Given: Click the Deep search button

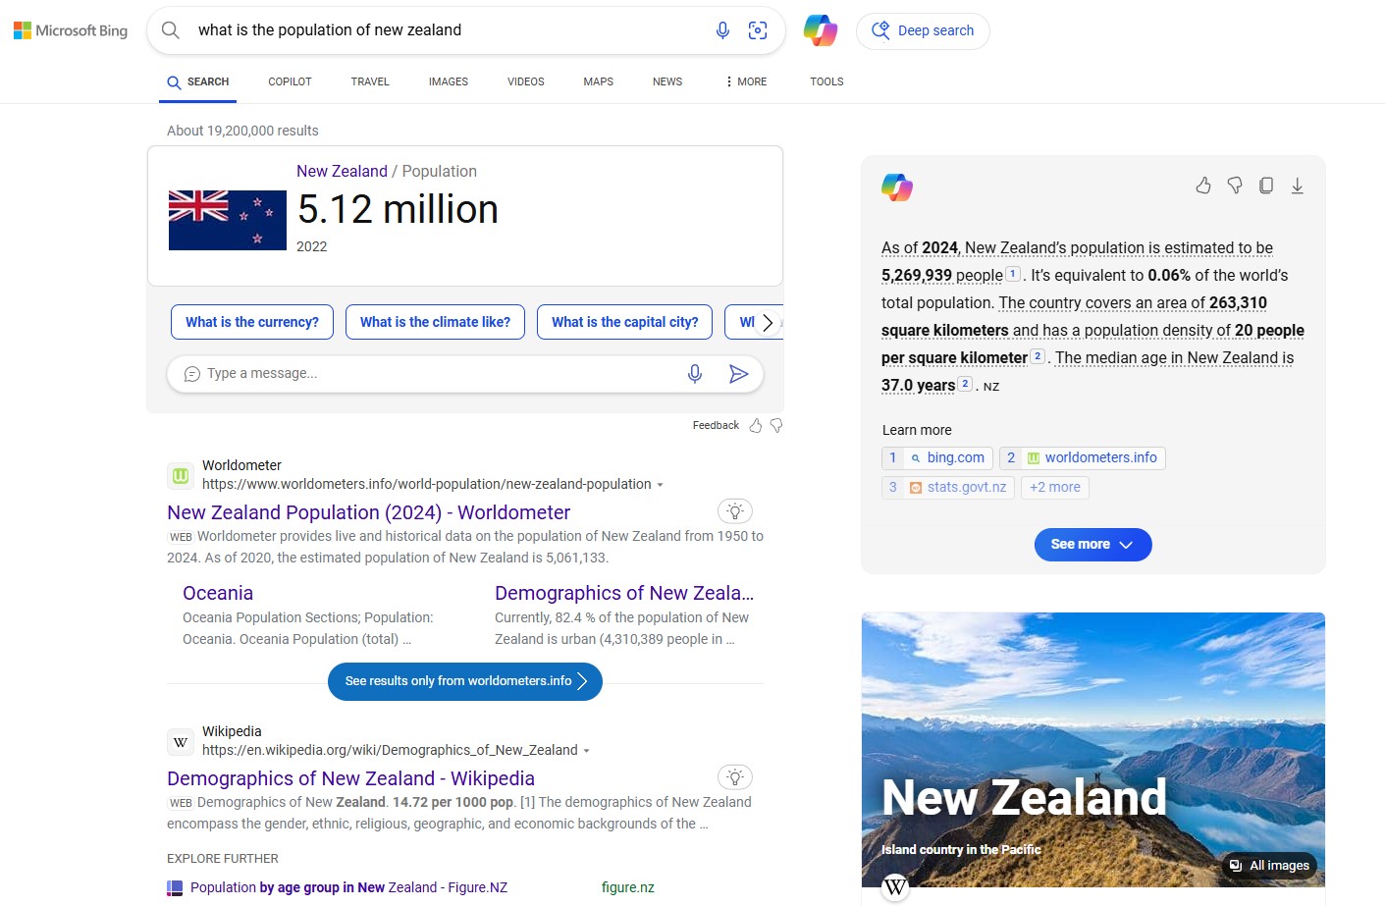Looking at the screenshot, I should (x=923, y=30).
